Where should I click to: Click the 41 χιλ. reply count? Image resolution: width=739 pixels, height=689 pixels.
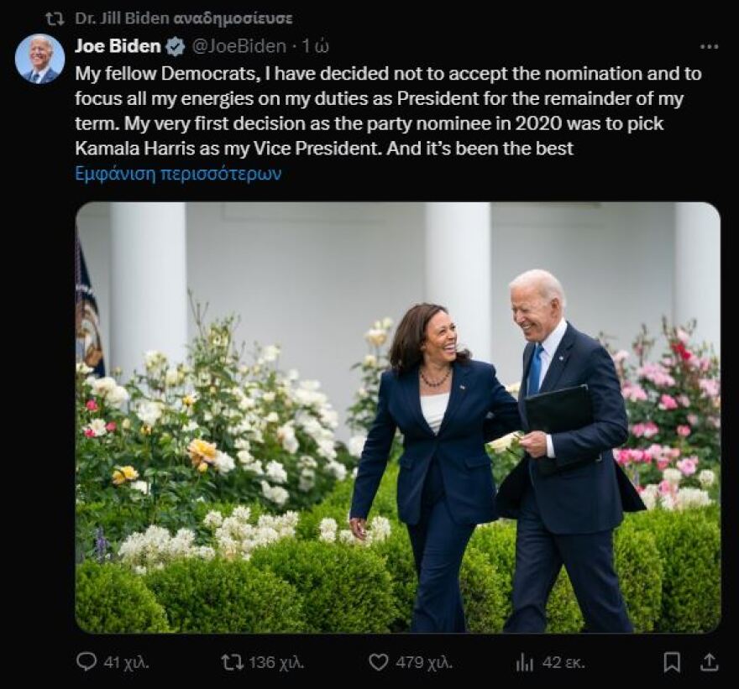click(x=126, y=662)
